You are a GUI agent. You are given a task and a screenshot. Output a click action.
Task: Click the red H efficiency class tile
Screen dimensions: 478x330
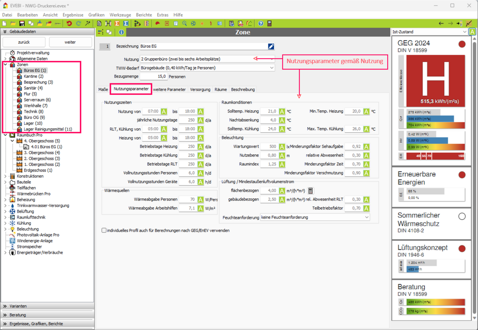click(436, 81)
